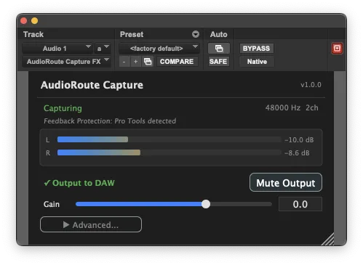Click the right channel level meter
The width and height of the screenshot is (363, 265).
click(169, 152)
